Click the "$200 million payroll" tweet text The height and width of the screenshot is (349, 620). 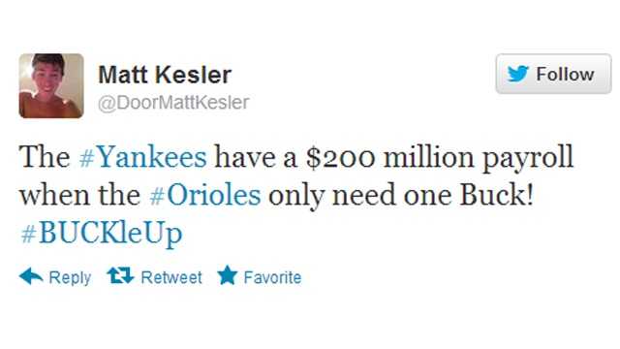440,158
